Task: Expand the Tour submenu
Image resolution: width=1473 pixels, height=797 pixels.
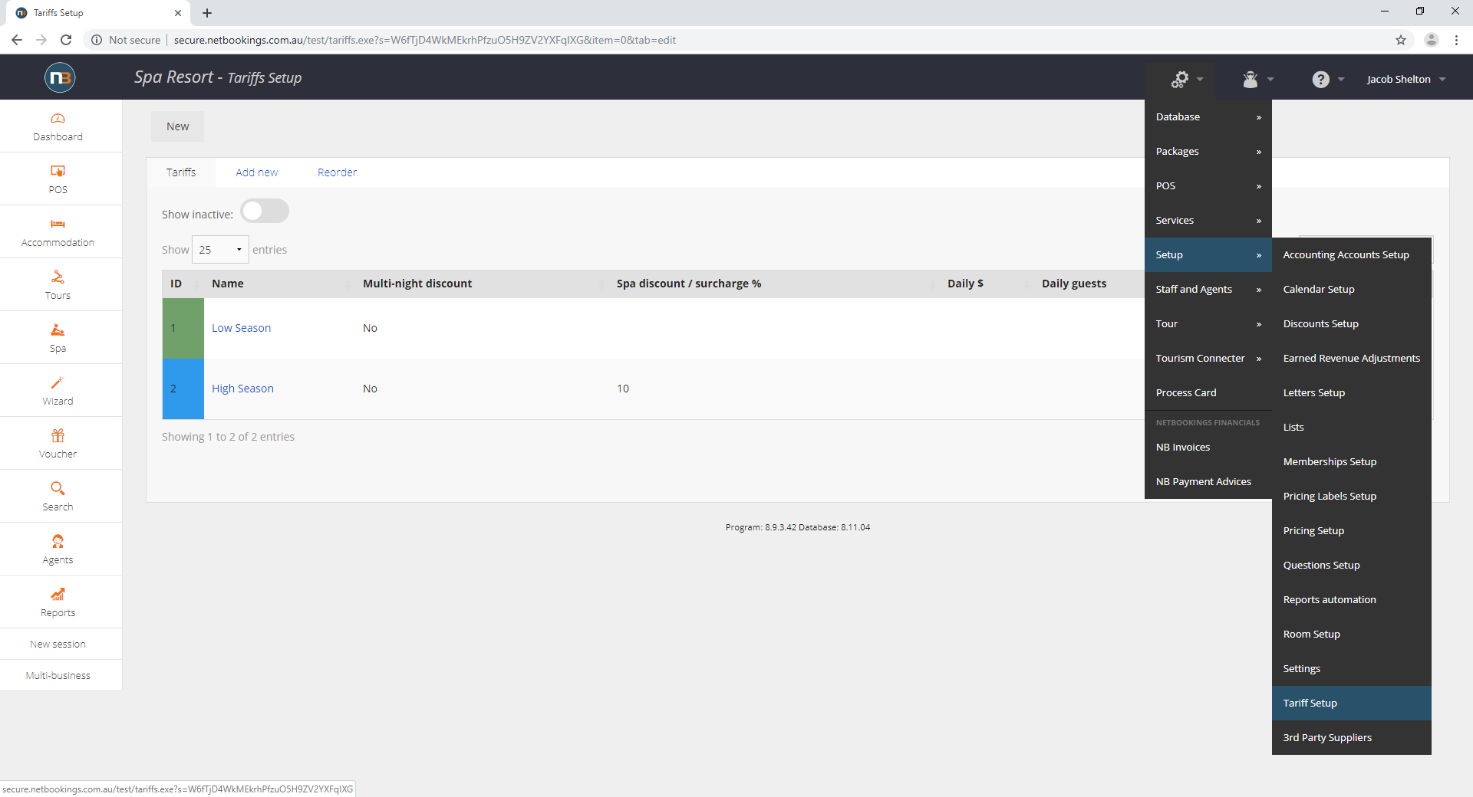Action: point(1208,323)
